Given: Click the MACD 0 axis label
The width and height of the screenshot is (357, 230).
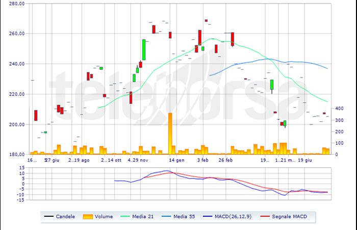Looking at the screenshot, I should [23, 184].
